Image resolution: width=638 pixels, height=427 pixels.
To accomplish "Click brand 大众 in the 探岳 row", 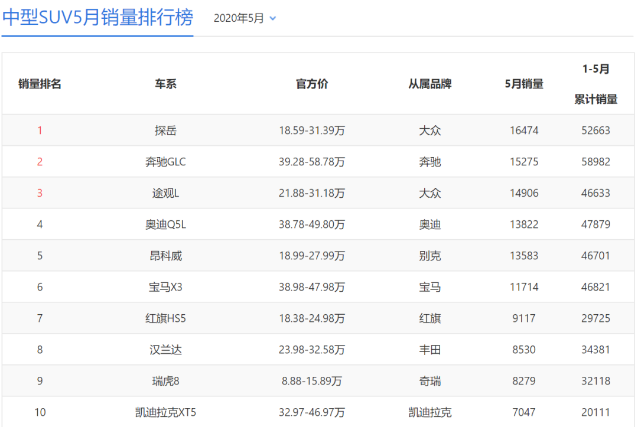I will click(430, 131).
